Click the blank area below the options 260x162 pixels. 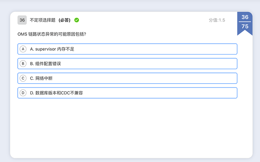pos(127,127)
